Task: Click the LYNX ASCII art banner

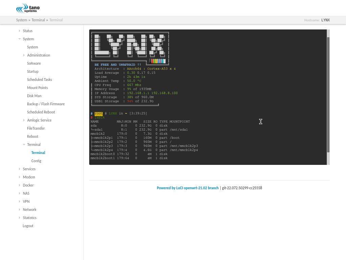Action: 130,47
